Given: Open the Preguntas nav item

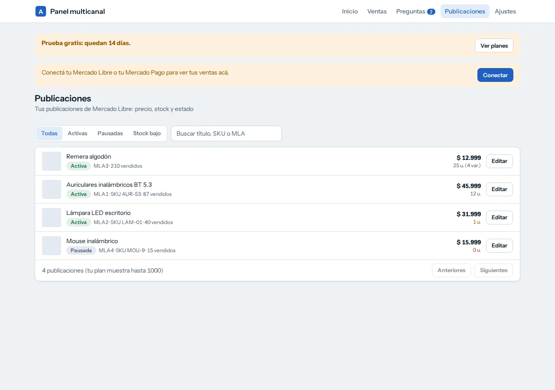Looking at the screenshot, I should pos(415,11).
